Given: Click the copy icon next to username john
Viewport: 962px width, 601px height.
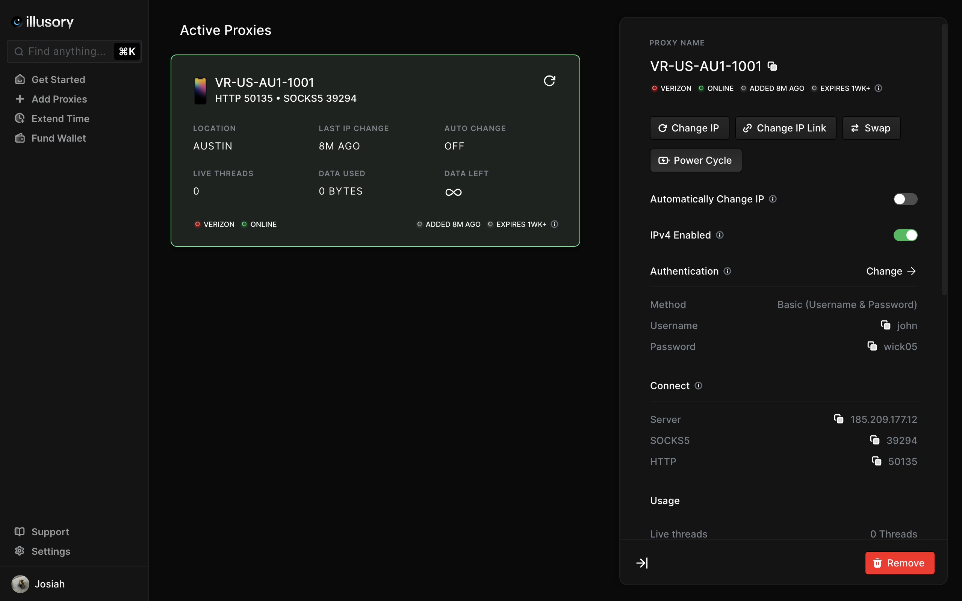Looking at the screenshot, I should pos(885,325).
